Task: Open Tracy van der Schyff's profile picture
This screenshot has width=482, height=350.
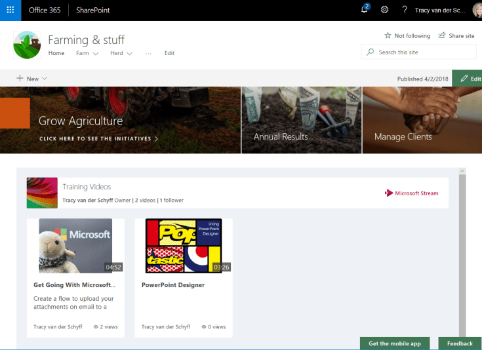Action: pos(477,10)
